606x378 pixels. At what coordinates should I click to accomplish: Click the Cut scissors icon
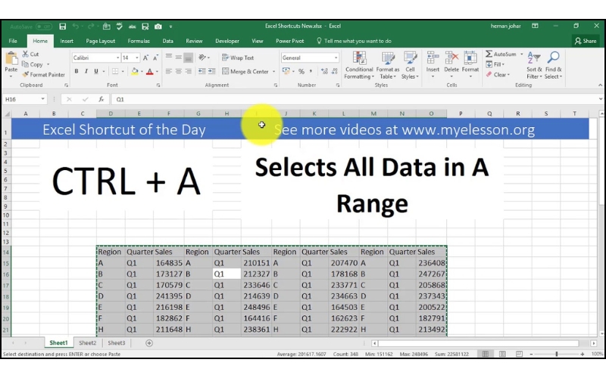point(25,54)
